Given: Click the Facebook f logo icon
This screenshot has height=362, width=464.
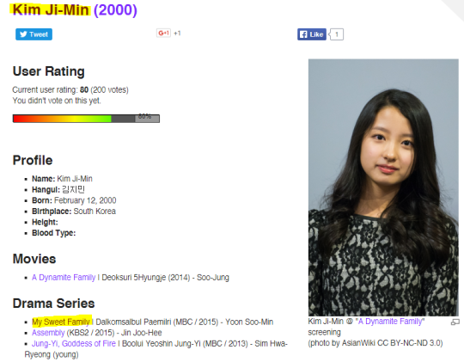Looking at the screenshot, I should pos(303,34).
